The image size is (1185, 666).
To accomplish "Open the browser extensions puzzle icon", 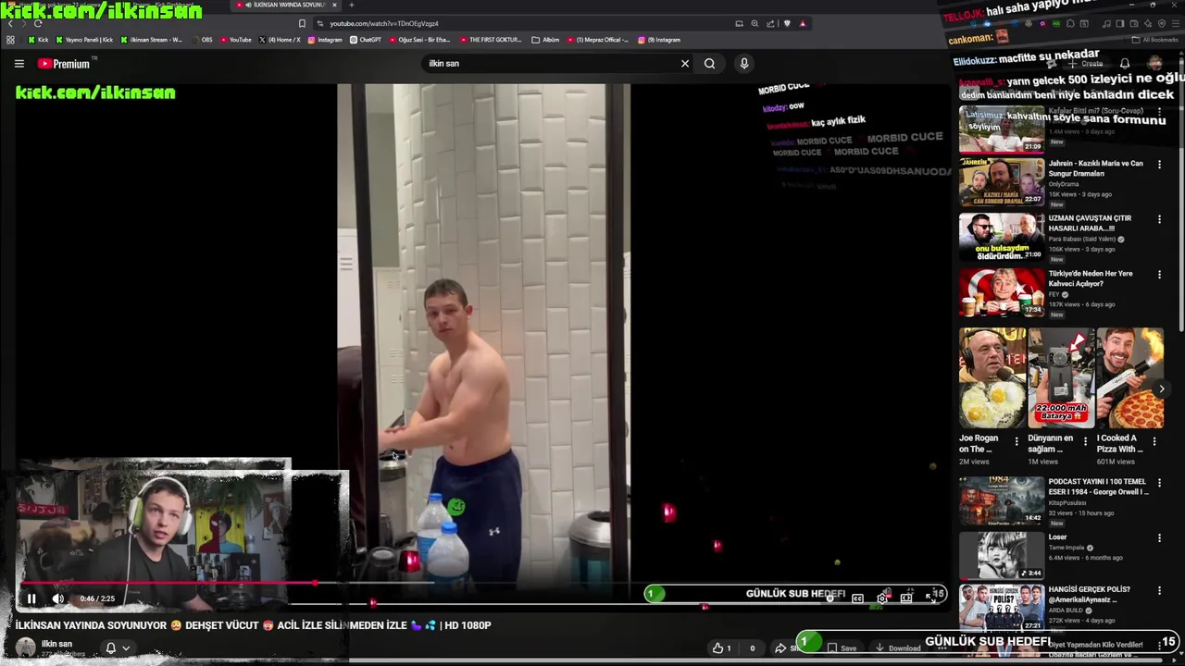I will 1070,23.
